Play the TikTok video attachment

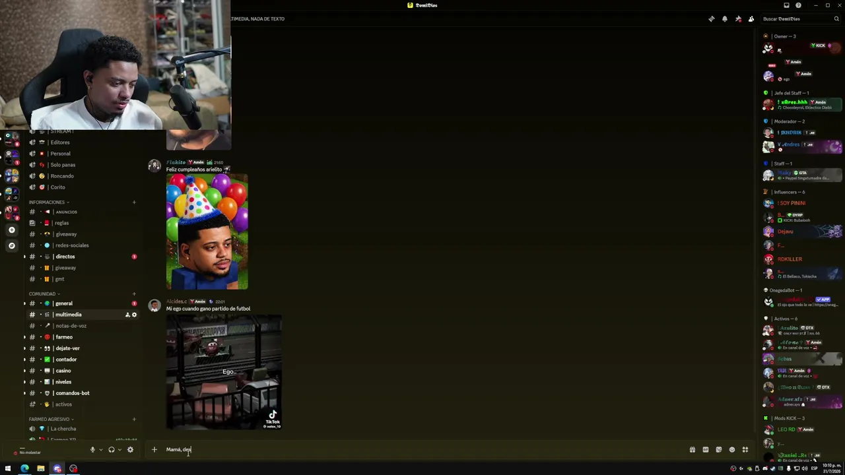(224, 372)
